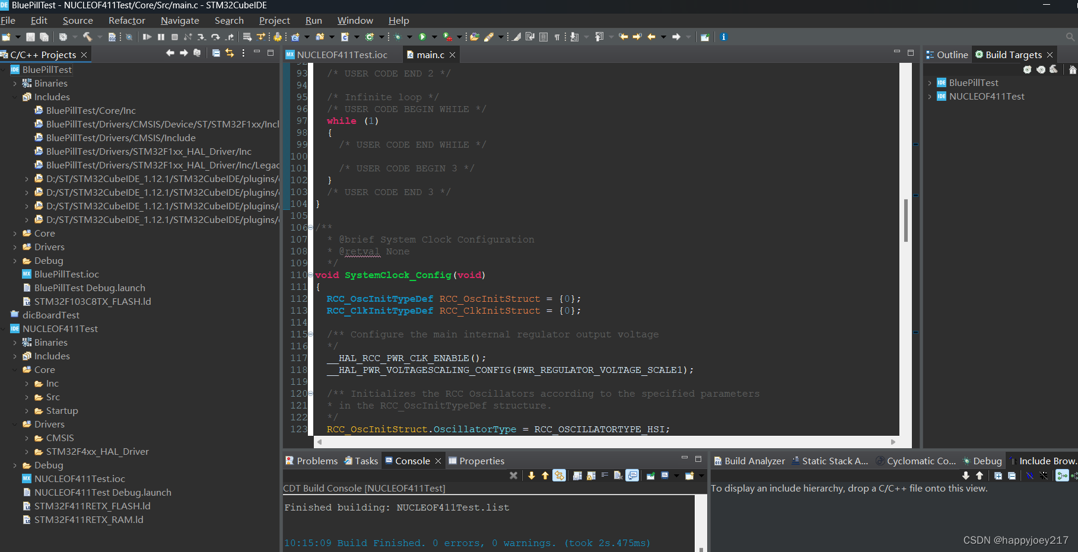Open the Refactor menu
Screen dimensions: 1078x552
click(x=126, y=20)
